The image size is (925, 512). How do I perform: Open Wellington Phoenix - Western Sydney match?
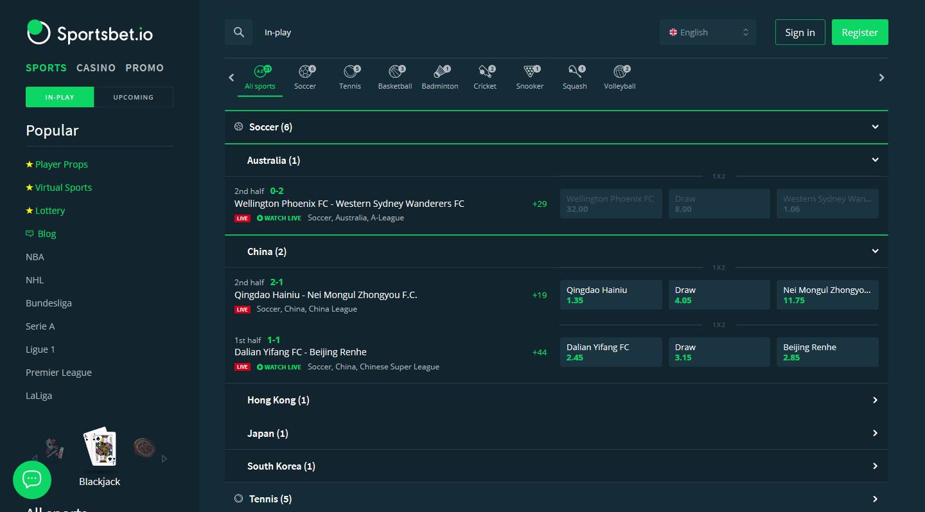349,204
